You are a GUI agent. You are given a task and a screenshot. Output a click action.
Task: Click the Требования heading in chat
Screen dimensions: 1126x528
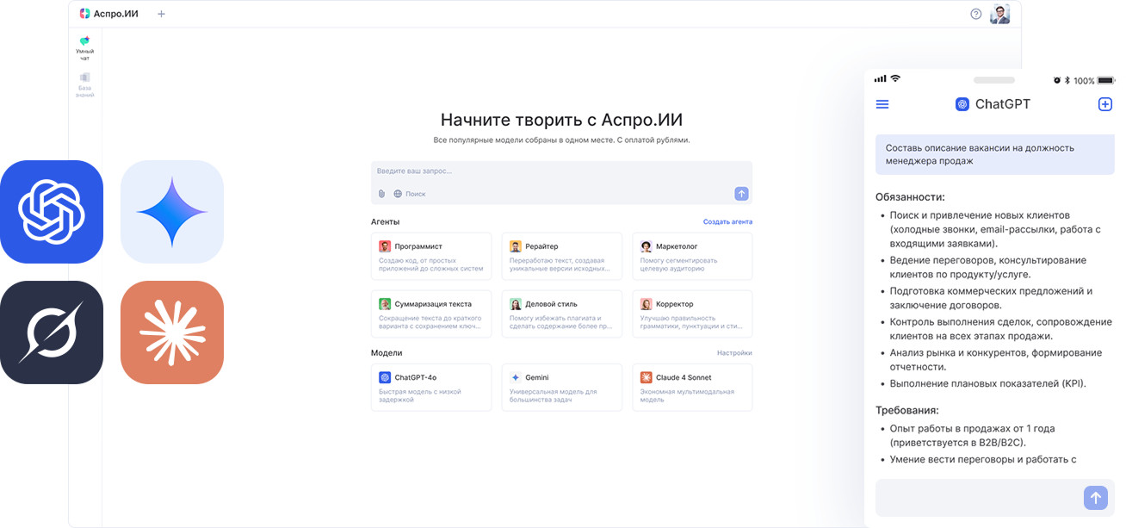click(x=907, y=410)
